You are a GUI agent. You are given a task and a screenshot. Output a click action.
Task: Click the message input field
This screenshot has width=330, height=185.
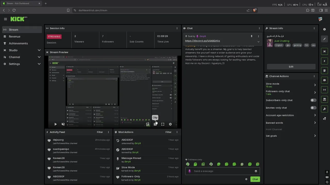[x=222, y=171]
